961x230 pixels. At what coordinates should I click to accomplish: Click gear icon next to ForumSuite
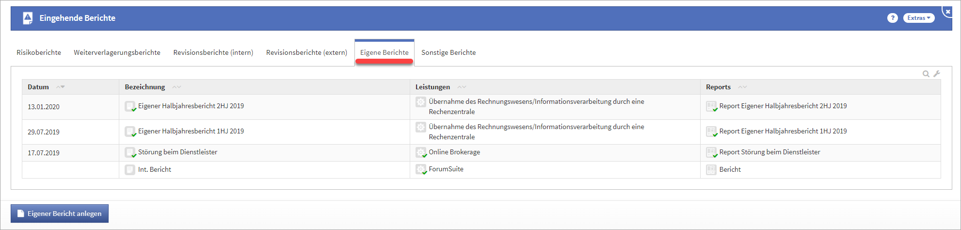tap(420, 169)
